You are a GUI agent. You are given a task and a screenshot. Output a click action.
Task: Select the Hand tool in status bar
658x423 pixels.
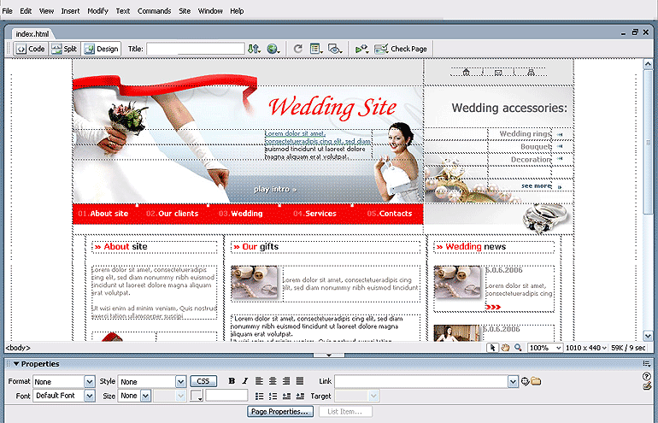click(x=505, y=348)
